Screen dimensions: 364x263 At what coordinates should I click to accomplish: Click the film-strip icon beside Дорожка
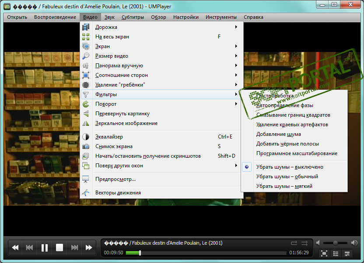point(86,27)
